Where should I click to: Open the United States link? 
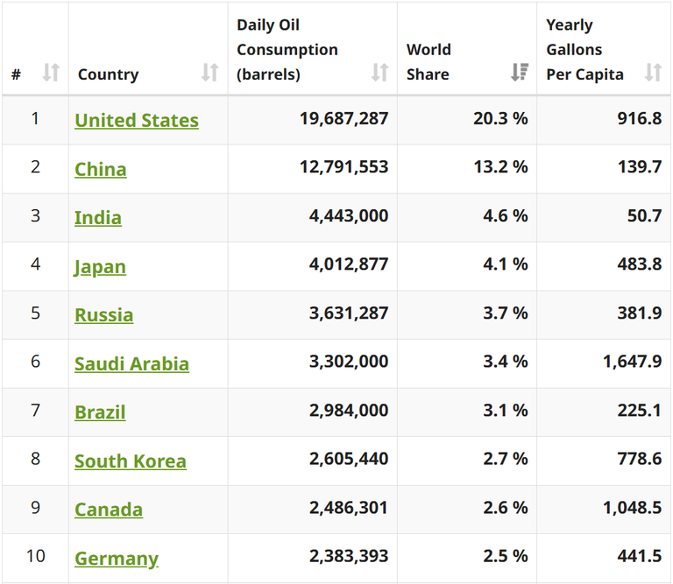pos(137,120)
